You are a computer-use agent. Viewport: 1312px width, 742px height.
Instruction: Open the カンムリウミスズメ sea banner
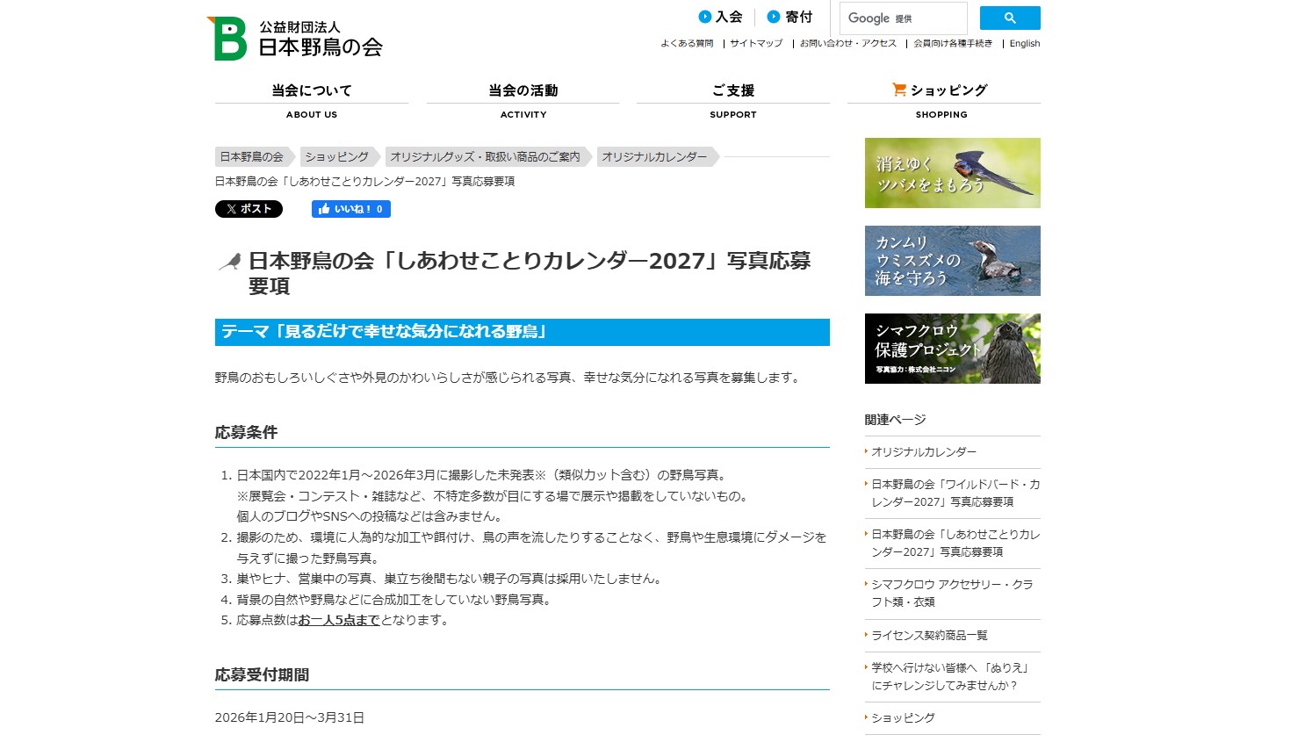[x=952, y=261]
